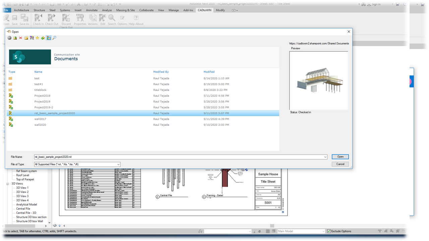Click the building model preview thumbnail

(318, 80)
